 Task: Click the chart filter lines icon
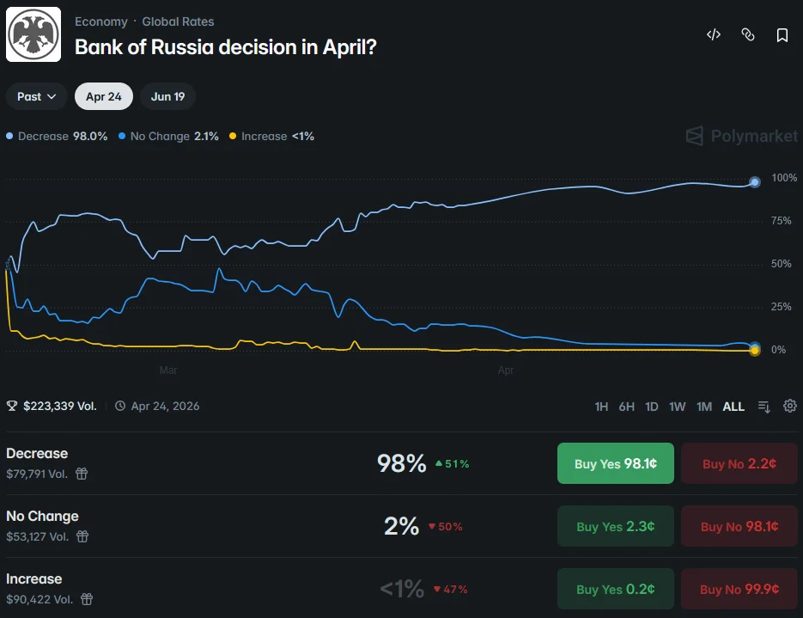(x=764, y=407)
